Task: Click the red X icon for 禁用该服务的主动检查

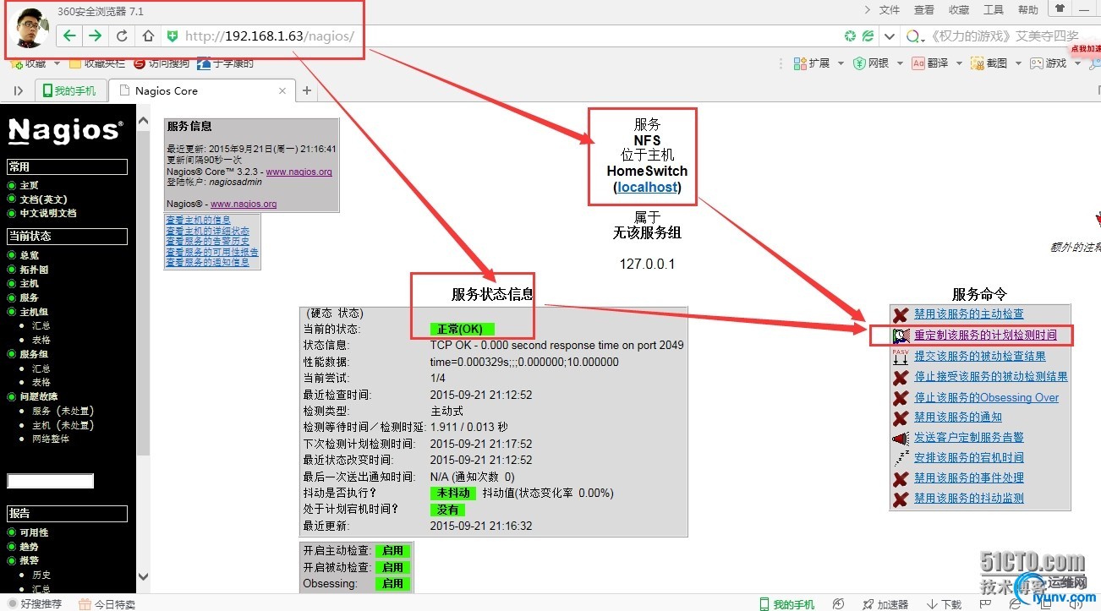Action: click(901, 314)
